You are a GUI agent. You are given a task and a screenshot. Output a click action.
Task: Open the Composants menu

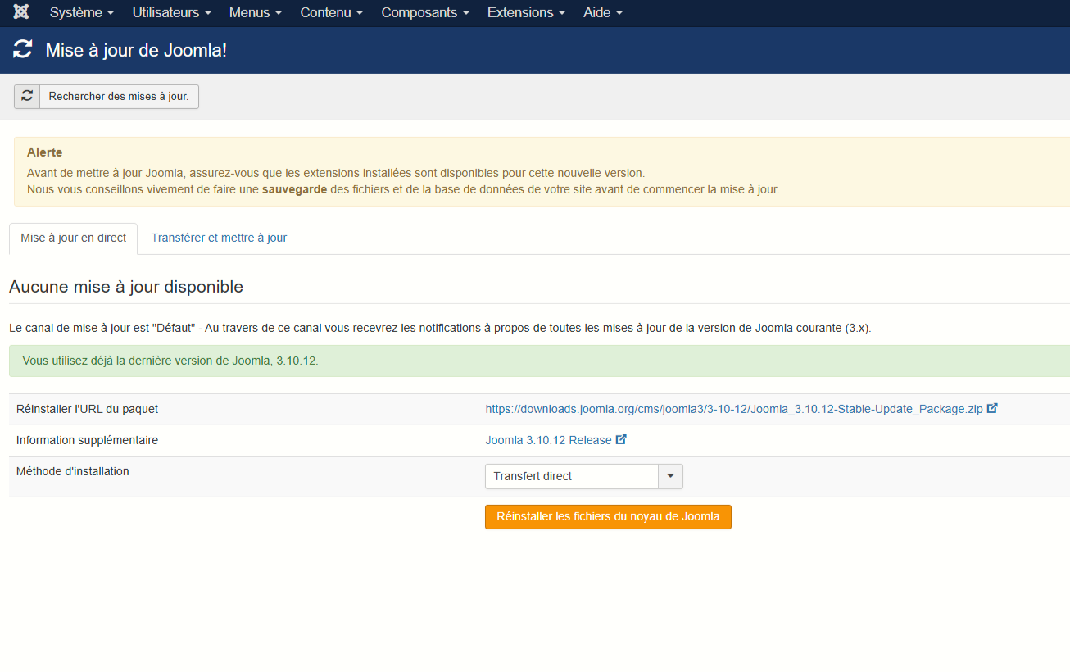(425, 13)
